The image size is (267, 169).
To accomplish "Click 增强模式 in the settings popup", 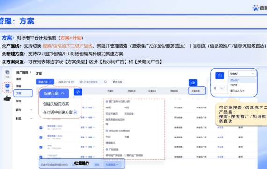I will pos(111,143).
